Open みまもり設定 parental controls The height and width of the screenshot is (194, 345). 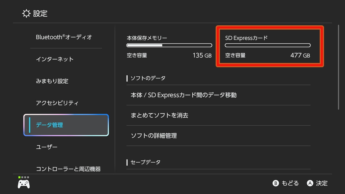point(52,81)
